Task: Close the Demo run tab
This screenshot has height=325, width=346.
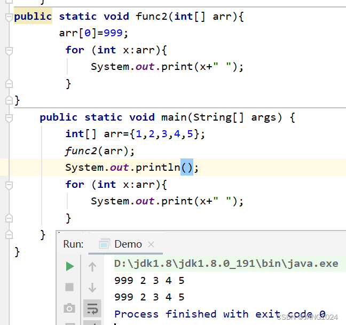Action: click(151, 244)
